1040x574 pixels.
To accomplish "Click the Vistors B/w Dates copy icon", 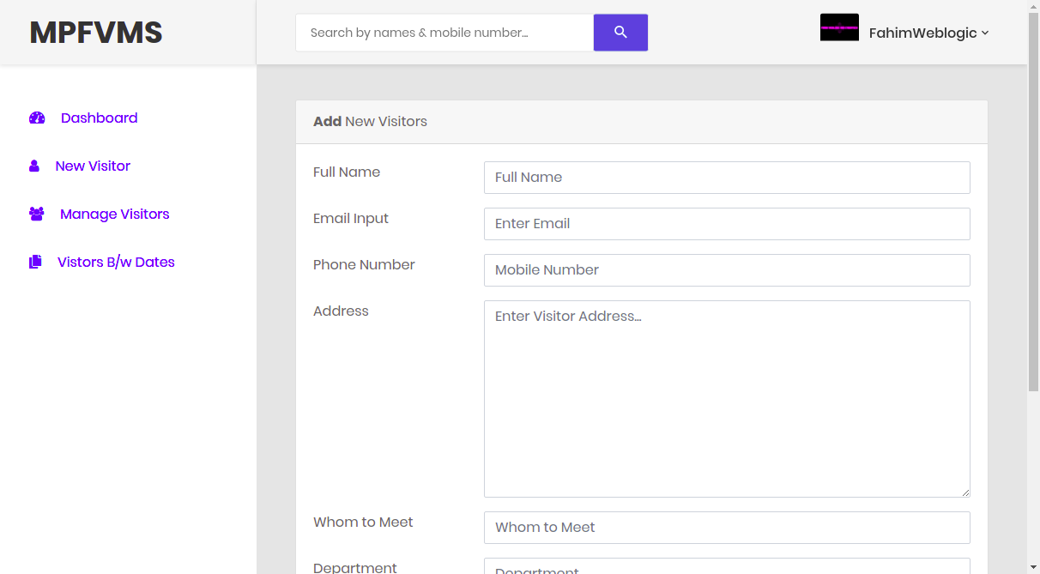I will pyautogui.click(x=35, y=263).
